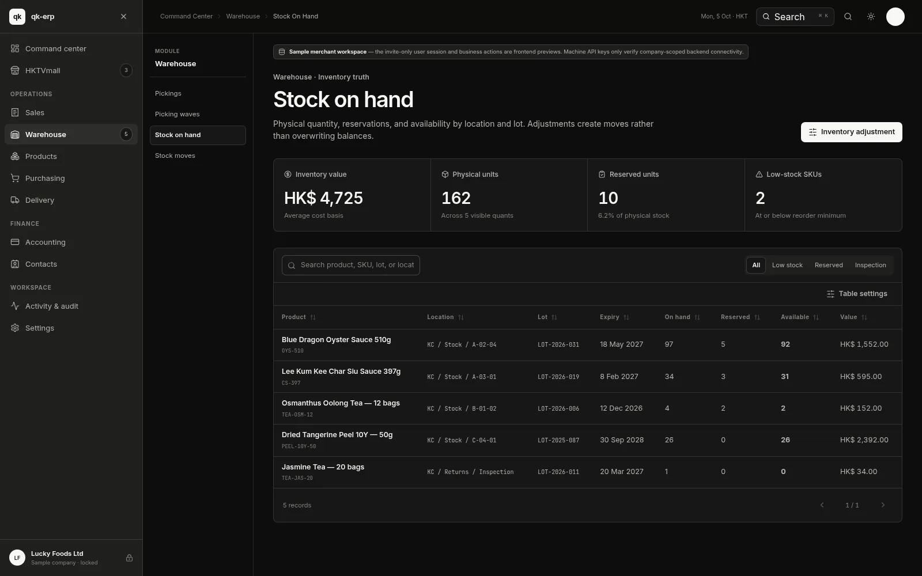Click the Accounting card icon
This screenshot has width=922, height=576.
[x=15, y=242]
